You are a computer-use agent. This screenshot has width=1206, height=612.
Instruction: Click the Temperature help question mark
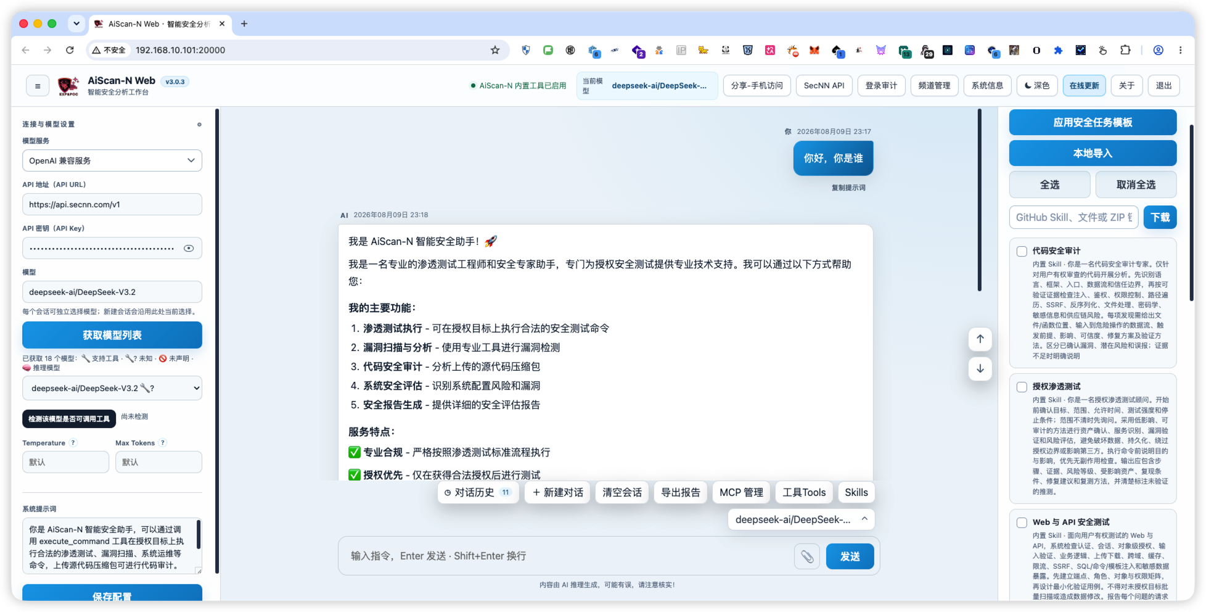pos(73,443)
